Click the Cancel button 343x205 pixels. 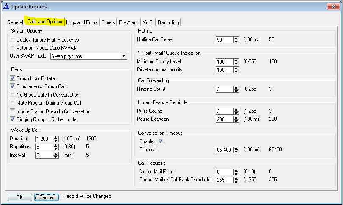tap(47, 197)
